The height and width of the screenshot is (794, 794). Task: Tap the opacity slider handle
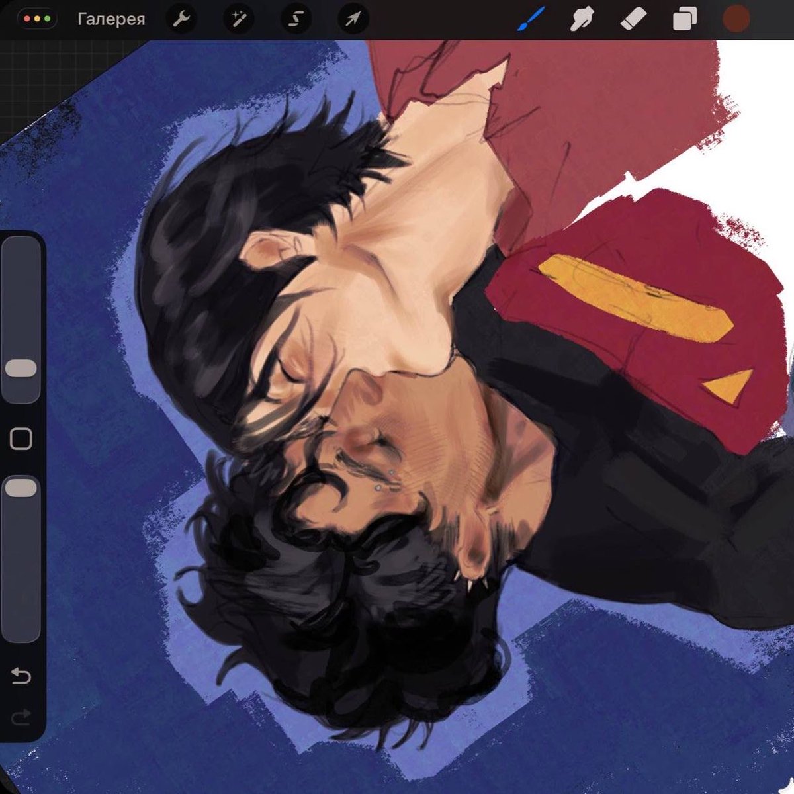tap(21, 488)
